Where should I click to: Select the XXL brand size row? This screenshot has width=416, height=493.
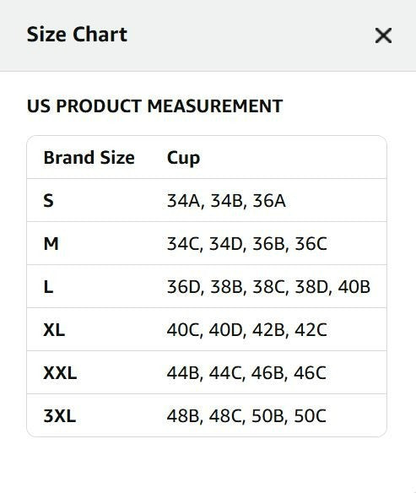pyautogui.click(x=207, y=372)
